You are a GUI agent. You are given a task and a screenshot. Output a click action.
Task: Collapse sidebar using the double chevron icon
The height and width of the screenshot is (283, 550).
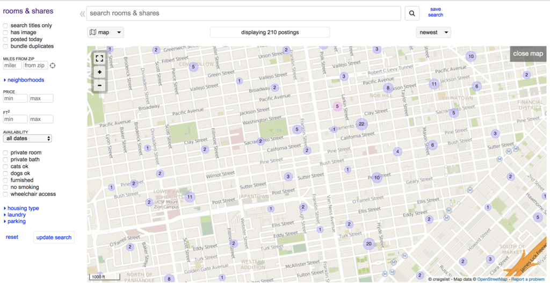82,13
